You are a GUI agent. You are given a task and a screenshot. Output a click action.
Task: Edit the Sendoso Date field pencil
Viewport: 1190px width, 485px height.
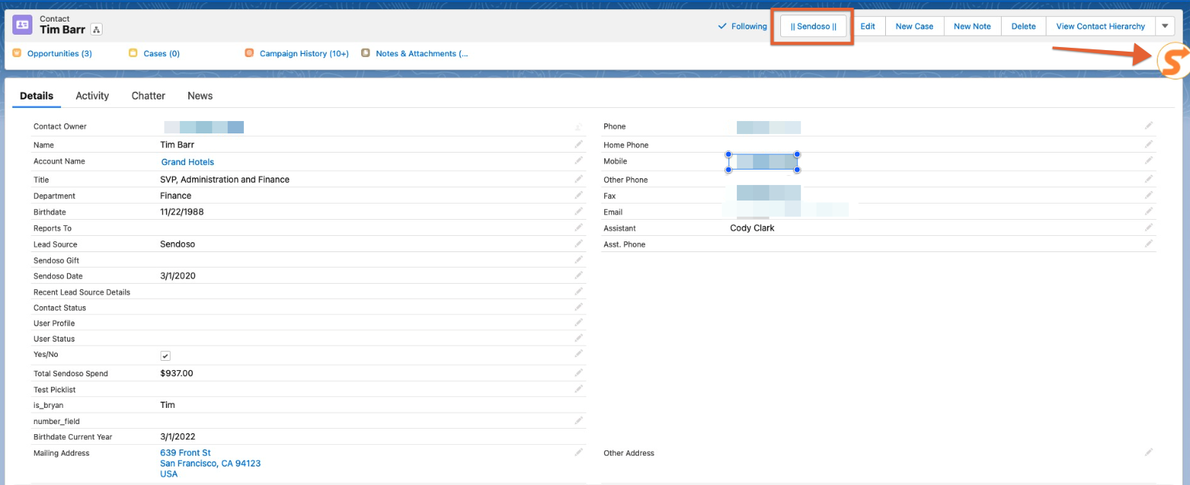[579, 275]
